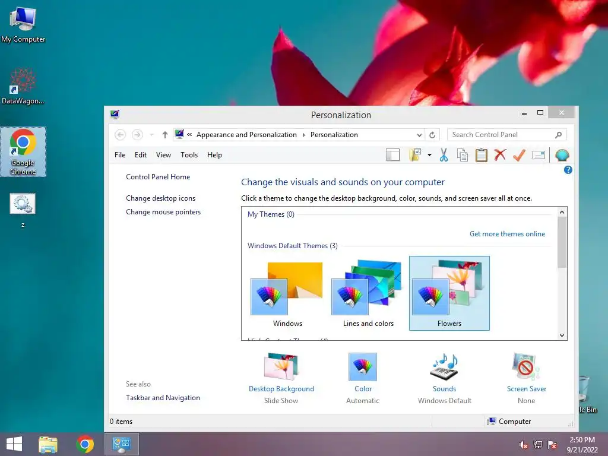Click the Forward navigation arrow

[x=137, y=135]
